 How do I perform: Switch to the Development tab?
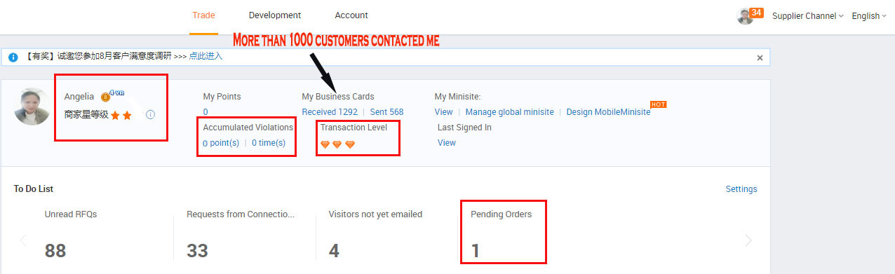275,15
